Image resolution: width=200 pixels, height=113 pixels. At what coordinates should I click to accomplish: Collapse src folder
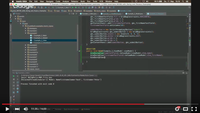(x=15, y=19)
